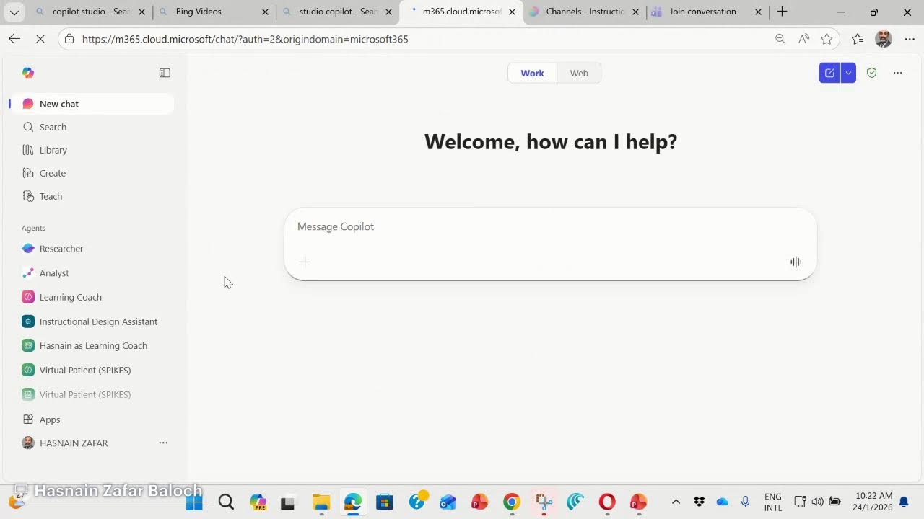Add page to favorites with the star icon
The height and width of the screenshot is (519, 924).
coord(827,39)
